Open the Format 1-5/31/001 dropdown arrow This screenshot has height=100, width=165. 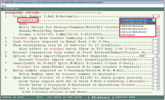pyautogui.click(x=158, y=34)
